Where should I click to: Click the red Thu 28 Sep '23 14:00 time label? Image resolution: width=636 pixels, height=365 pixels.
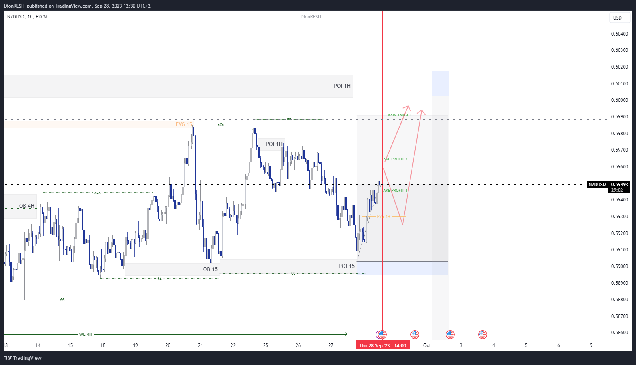[382, 345]
